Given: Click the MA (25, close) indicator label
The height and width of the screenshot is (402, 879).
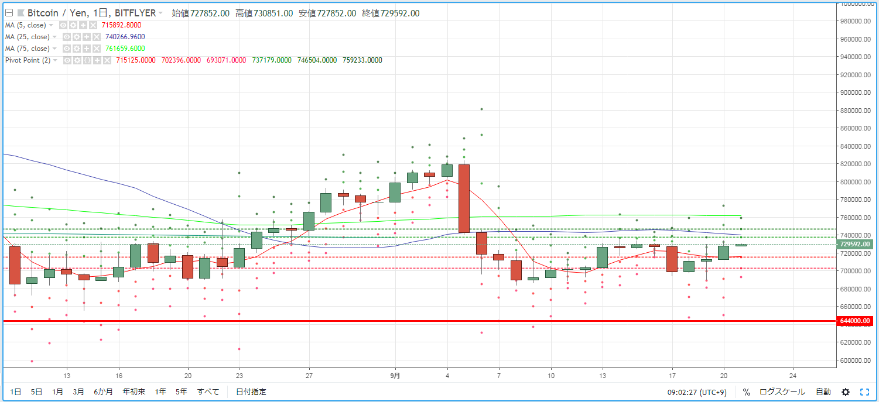Looking at the screenshot, I should point(27,37).
